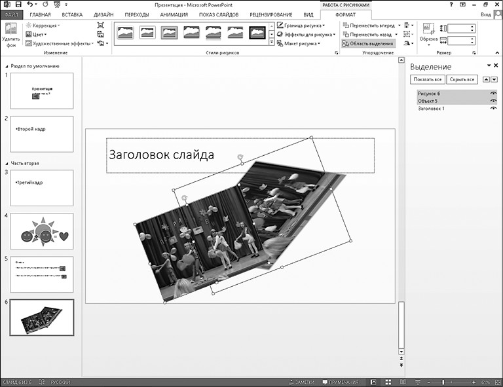
Task: Click the Undo arrow in quick access toolbar
Action: [30, 5]
